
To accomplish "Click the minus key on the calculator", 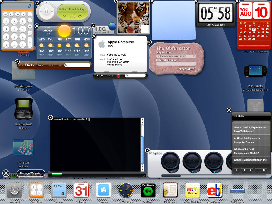I will pos(30,27).
